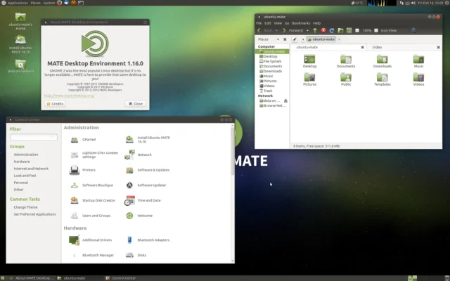Open GParted in Control Center

tap(83, 140)
